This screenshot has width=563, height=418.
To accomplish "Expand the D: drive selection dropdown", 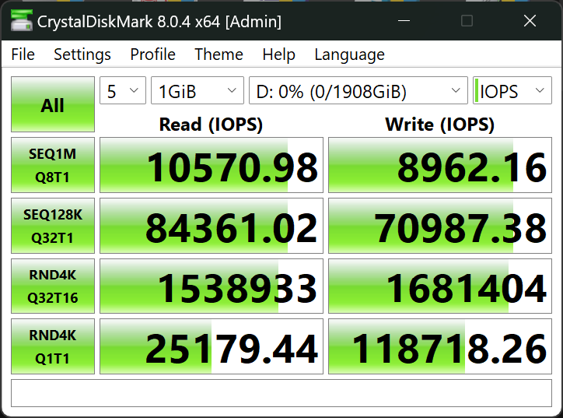I will pyautogui.click(x=358, y=90).
